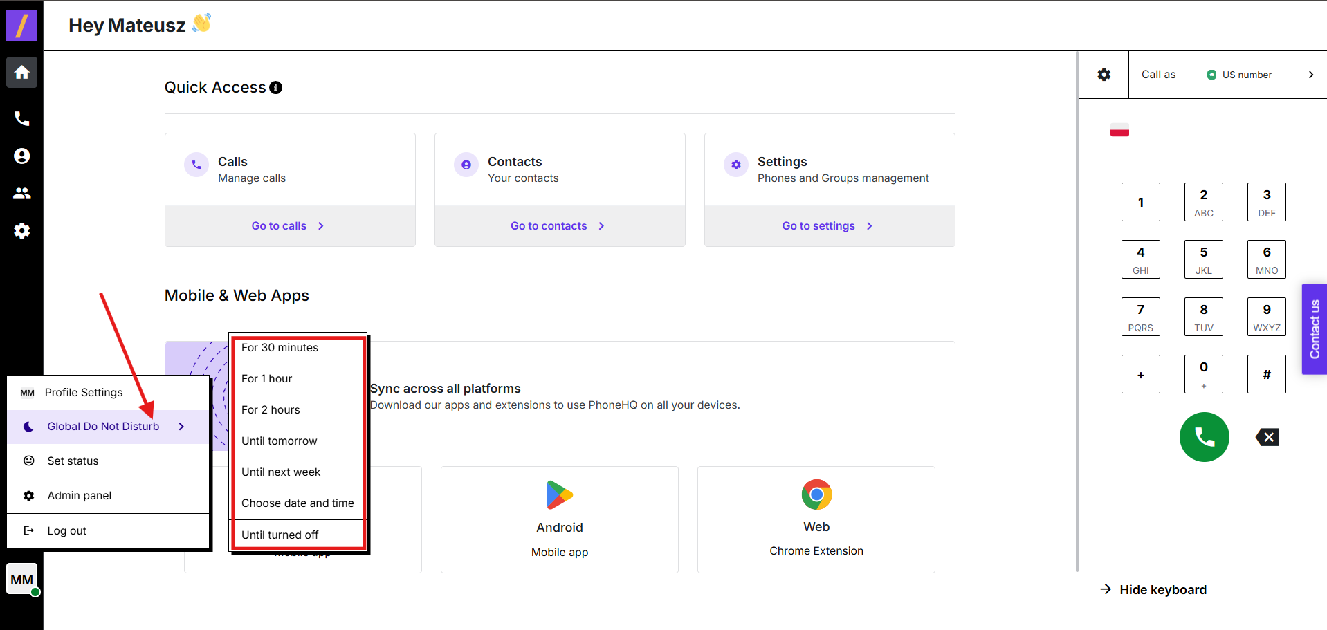Dial digit 3 DEF on keypad
Image resolution: width=1327 pixels, height=630 pixels.
click(x=1267, y=202)
